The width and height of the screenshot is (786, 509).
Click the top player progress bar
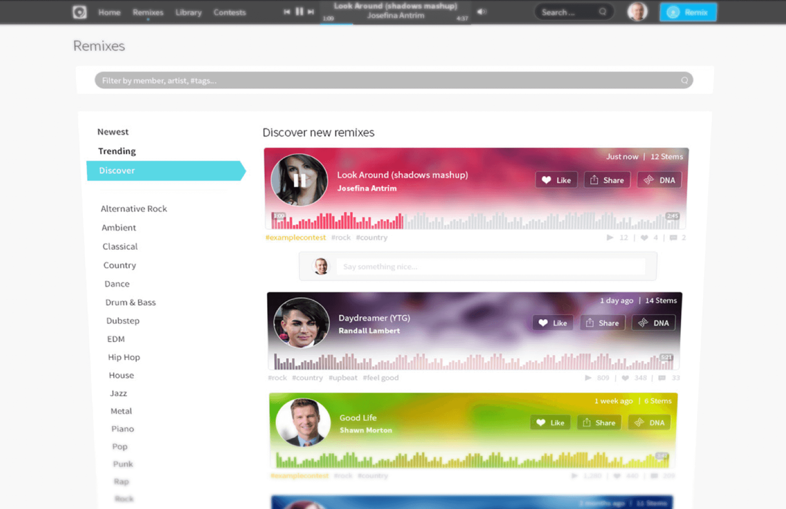[396, 23]
